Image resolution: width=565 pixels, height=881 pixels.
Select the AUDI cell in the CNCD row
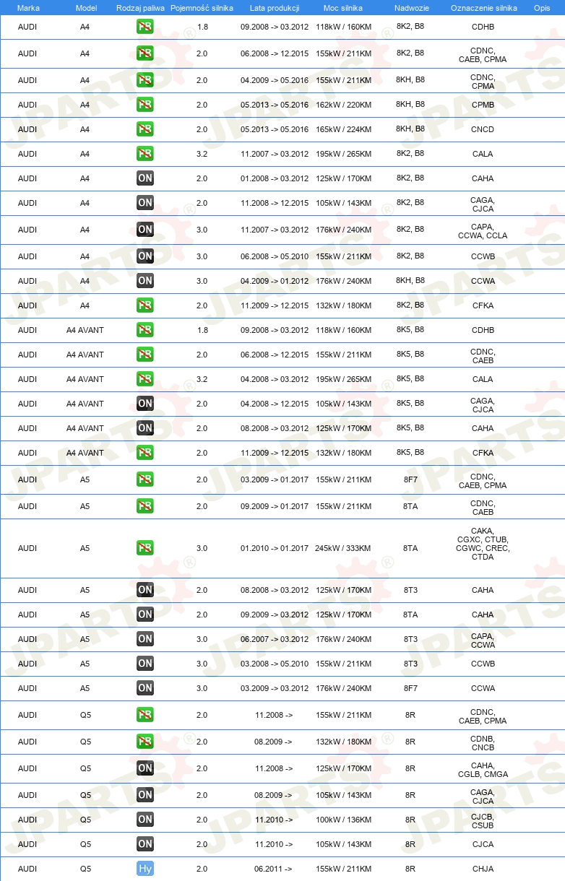coord(27,129)
